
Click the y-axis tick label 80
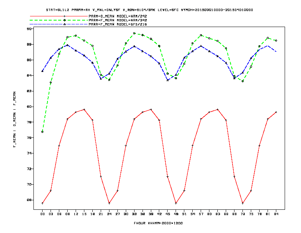pos(29,107)
